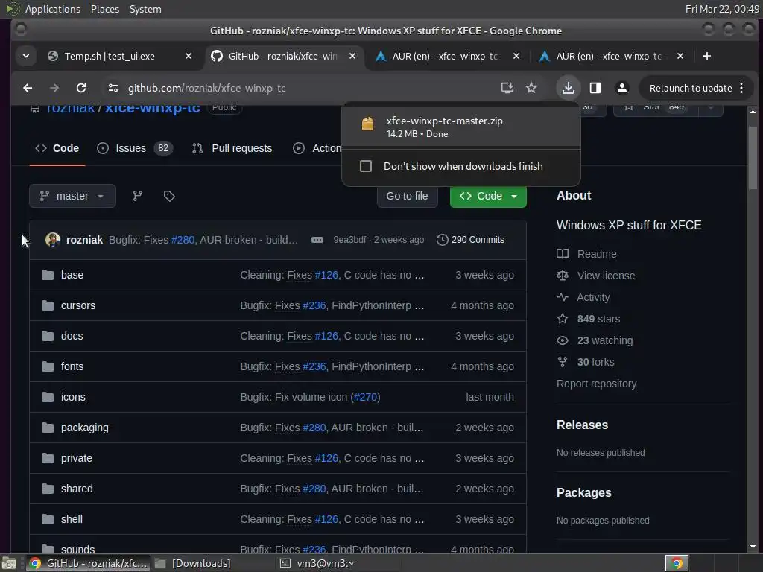Open the Activity link
This screenshot has height=572, width=763.
pyautogui.click(x=583, y=297)
